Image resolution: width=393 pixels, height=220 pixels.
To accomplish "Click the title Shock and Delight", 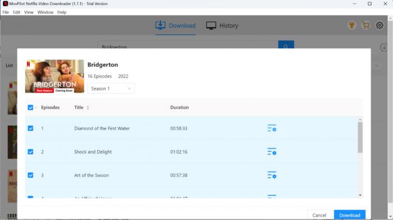I will (x=93, y=152).
